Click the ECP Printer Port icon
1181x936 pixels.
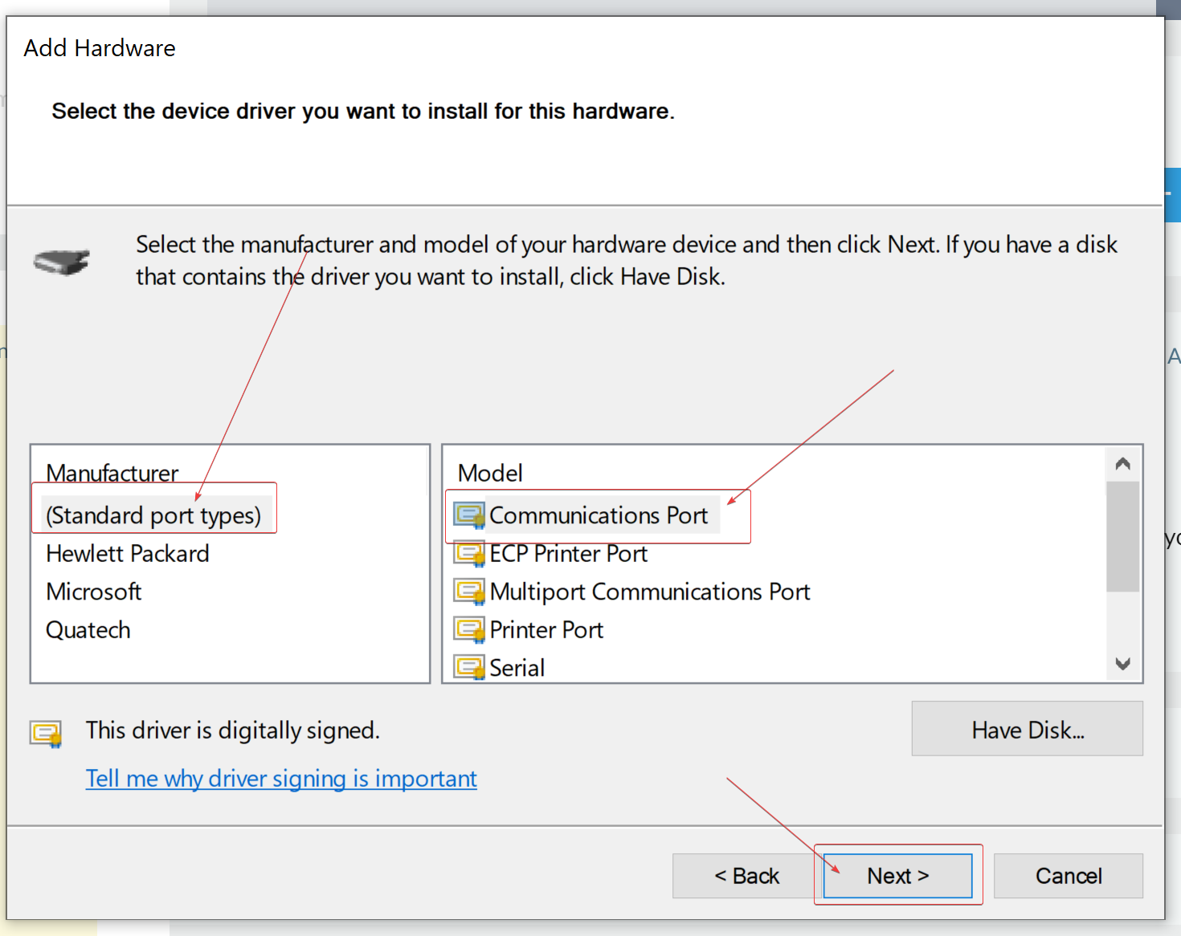pos(469,554)
